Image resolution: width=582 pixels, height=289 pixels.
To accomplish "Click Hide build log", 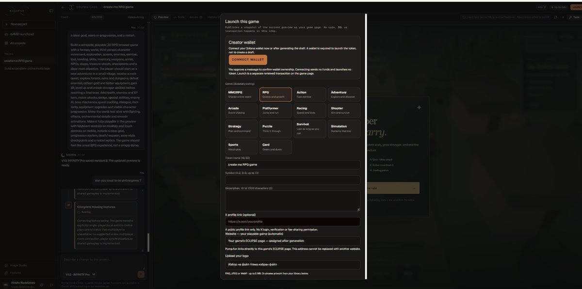I will pyautogui.click(x=136, y=17).
